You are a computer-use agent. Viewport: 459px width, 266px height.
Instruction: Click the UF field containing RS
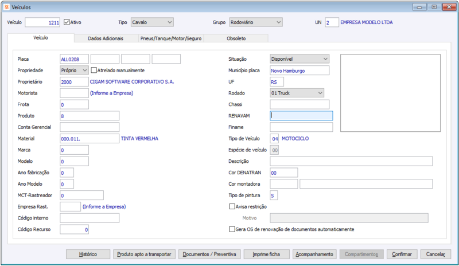tap(277, 82)
